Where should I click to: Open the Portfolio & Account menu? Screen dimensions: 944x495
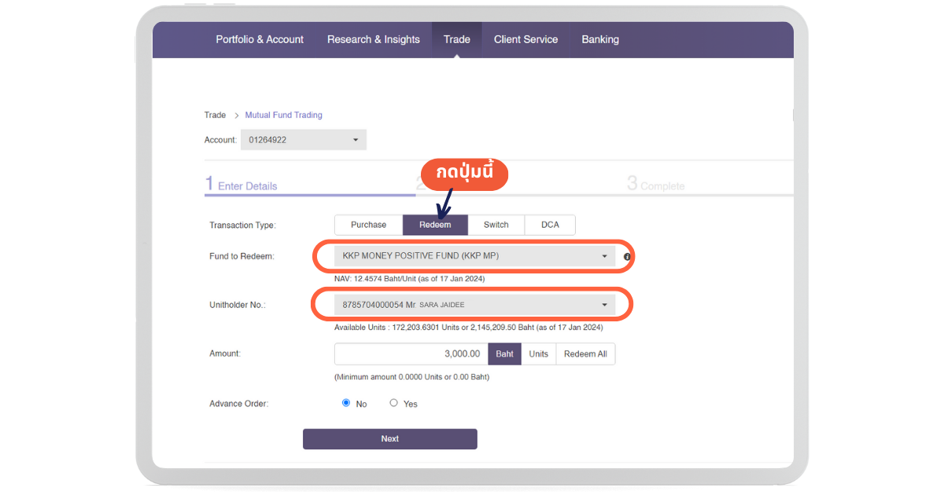pyautogui.click(x=260, y=39)
